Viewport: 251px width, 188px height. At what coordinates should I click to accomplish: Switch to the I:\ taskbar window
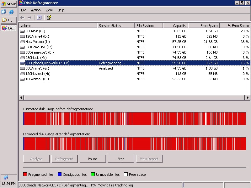(9, 20)
